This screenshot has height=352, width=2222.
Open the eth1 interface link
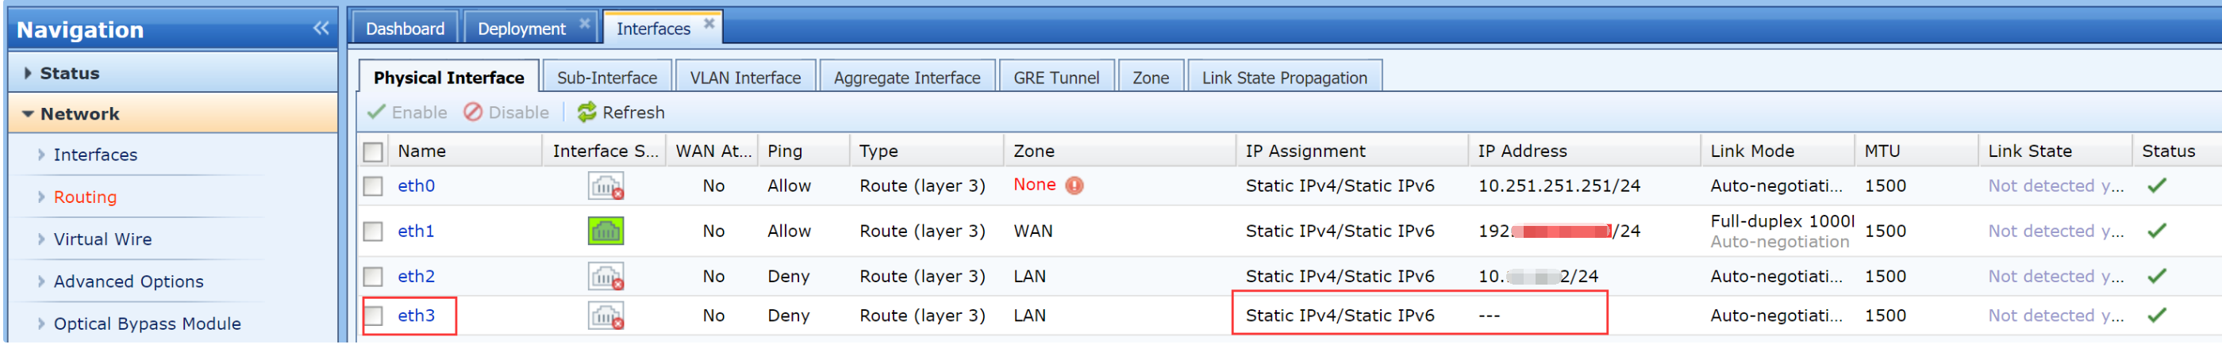click(x=416, y=231)
